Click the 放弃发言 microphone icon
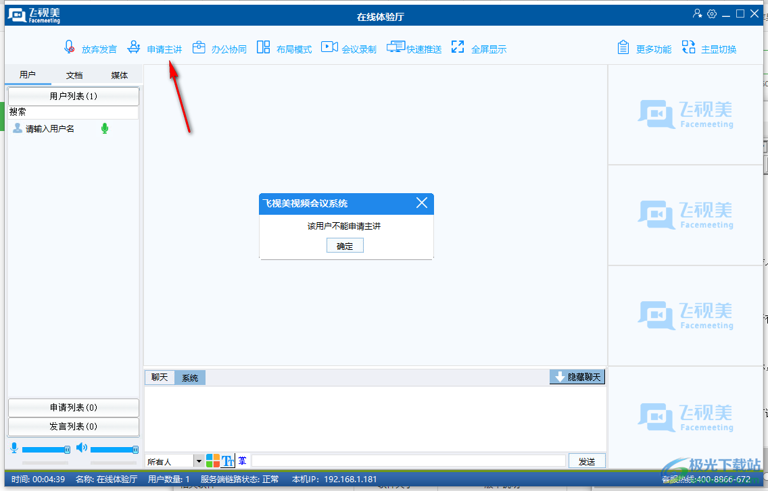The image size is (768, 491). pos(70,47)
